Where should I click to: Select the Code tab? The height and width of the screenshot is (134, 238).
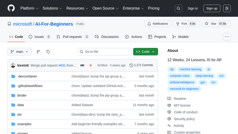[16, 37]
